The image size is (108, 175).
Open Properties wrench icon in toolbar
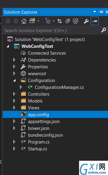[86, 21]
